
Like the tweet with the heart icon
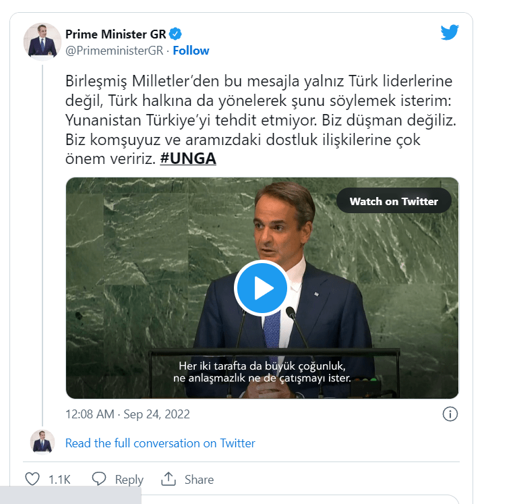tap(32, 479)
